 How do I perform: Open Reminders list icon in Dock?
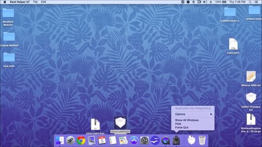[113, 140]
